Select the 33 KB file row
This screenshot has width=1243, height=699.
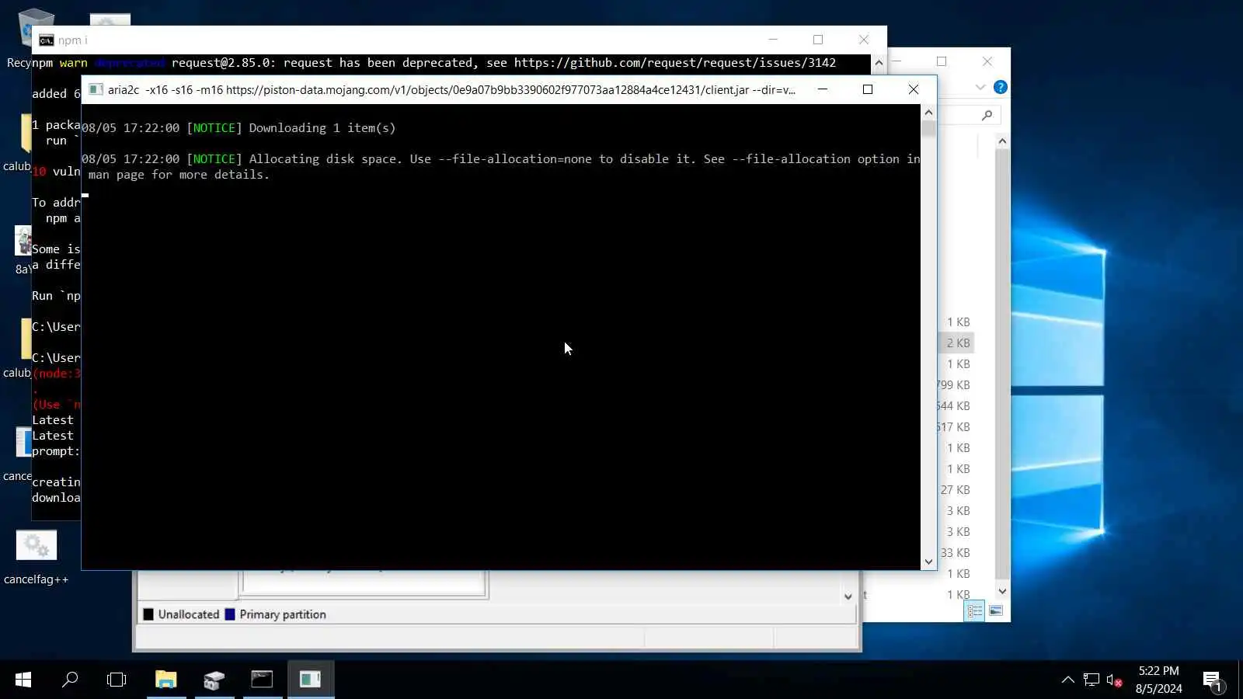956,553
